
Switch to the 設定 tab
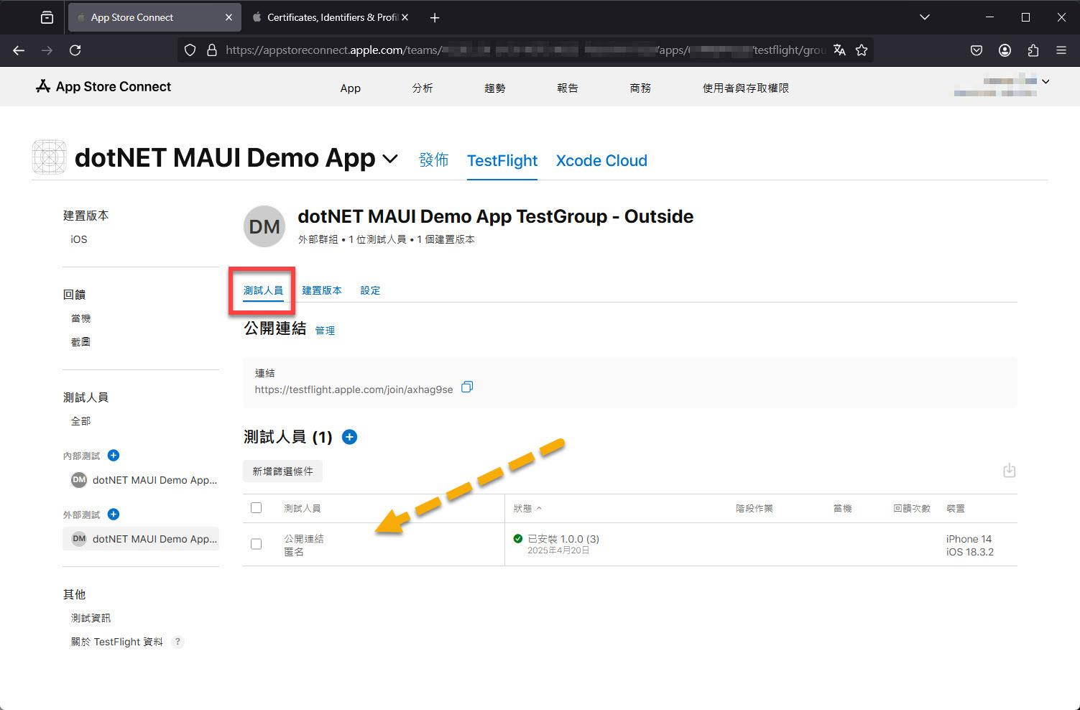370,290
